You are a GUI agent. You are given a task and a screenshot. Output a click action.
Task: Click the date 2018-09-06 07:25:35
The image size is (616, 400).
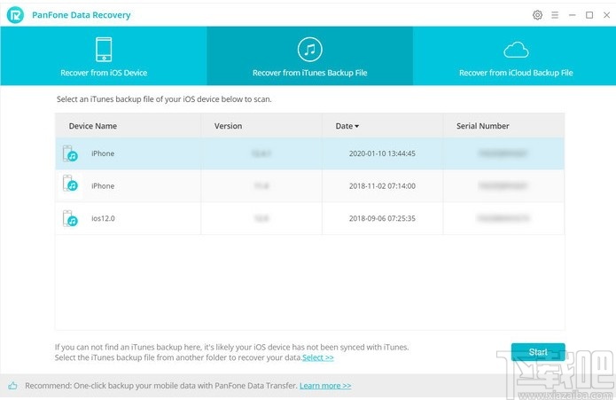[382, 218]
